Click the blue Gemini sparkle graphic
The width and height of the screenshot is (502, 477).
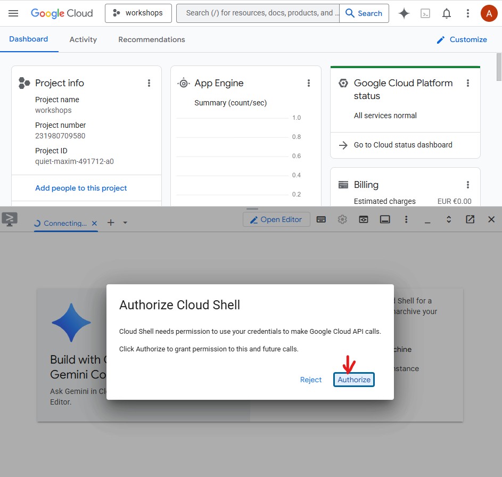point(71,323)
